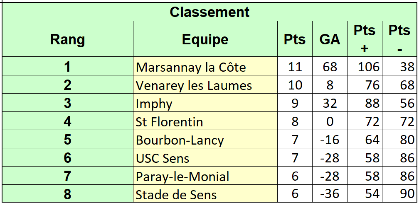Select the USC Sens cell
The width and height of the screenshot is (419, 203).
(x=205, y=158)
